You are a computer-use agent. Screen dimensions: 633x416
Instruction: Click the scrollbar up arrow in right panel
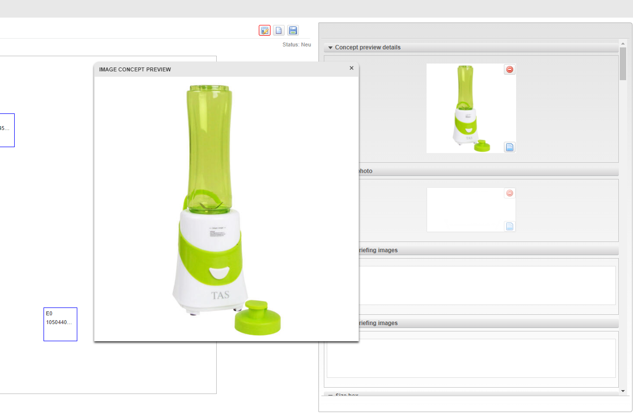coord(623,43)
